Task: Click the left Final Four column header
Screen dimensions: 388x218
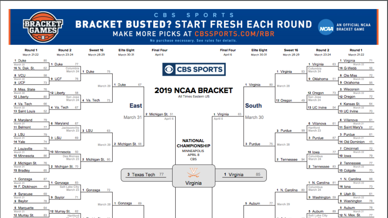Action: 160,50
